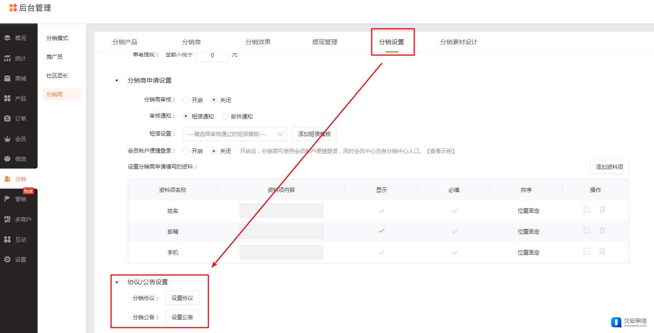Delete the 手机 row with trash icon
Viewport: 654px width, 333px height.
click(602, 251)
